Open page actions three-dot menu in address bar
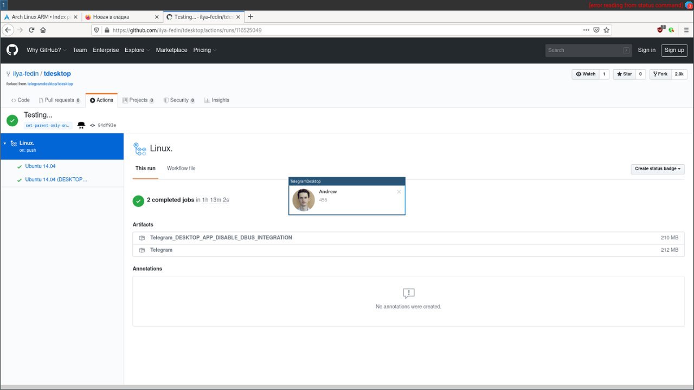The height and width of the screenshot is (390, 694). (586, 30)
